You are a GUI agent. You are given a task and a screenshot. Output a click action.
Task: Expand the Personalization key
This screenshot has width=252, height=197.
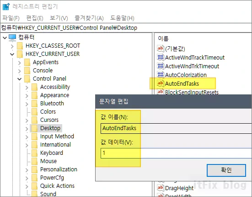click(27, 170)
